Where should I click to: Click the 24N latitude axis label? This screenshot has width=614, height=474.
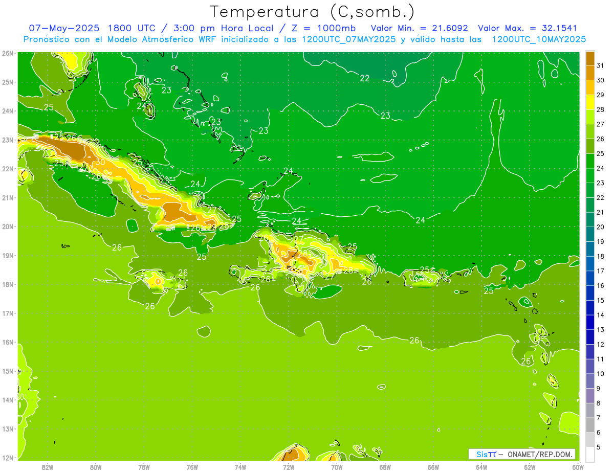coord(7,111)
